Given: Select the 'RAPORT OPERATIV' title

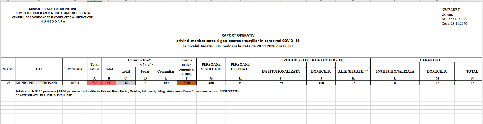Looking at the screenshot, I should (238, 35).
